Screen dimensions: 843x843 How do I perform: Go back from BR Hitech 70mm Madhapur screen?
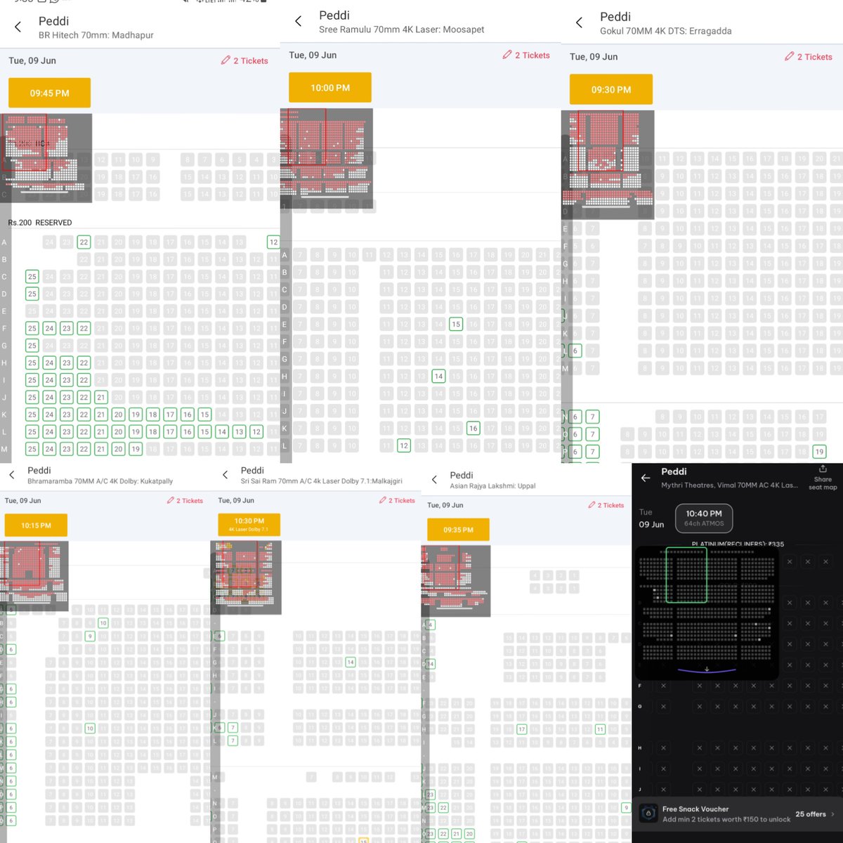(18, 27)
